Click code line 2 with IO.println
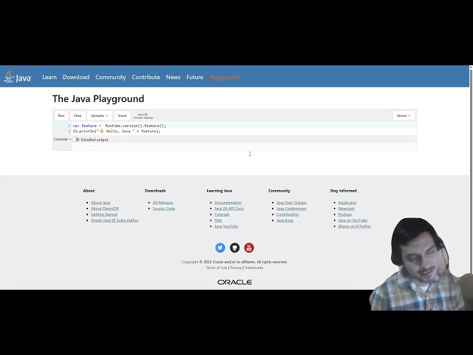The image size is (473, 355). point(117,131)
